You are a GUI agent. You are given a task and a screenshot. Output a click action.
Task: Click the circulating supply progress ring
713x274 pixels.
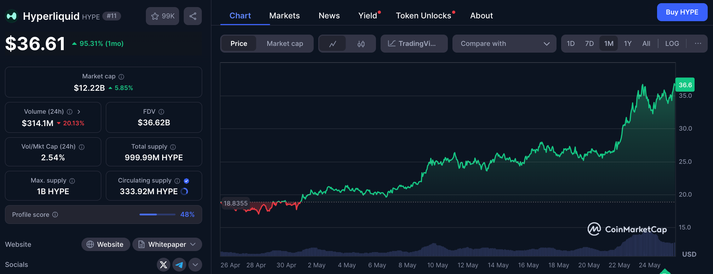click(x=184, y=191)
